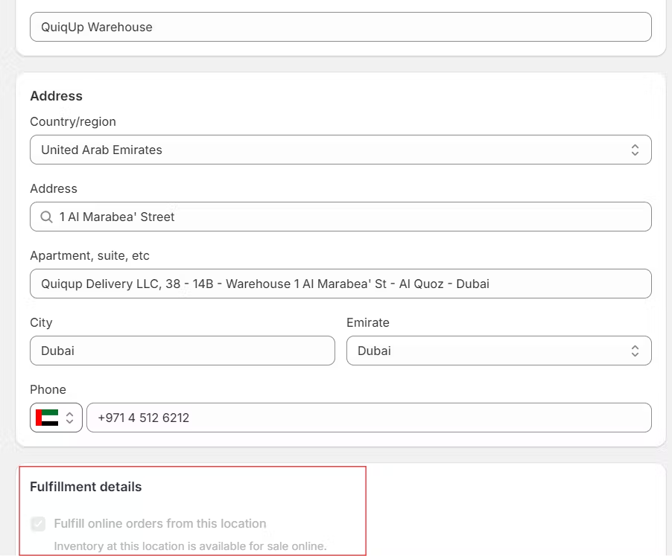Click the 1 Al Marabea' Street address field
Image resolution: width=672 pixels, height=556 pixels.
point(340,217)
